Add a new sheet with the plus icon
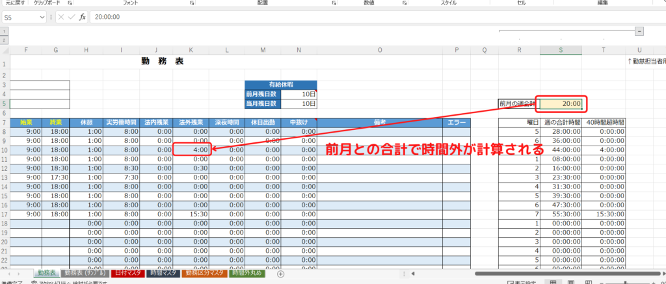Viewport: 666px width, 284px height. [x=280, y=274]
